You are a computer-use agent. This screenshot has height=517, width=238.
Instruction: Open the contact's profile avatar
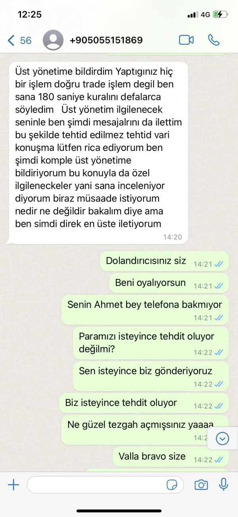click(53, 40)
